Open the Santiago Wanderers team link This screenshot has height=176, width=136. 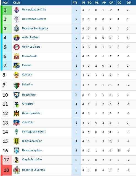pos(34,132)
